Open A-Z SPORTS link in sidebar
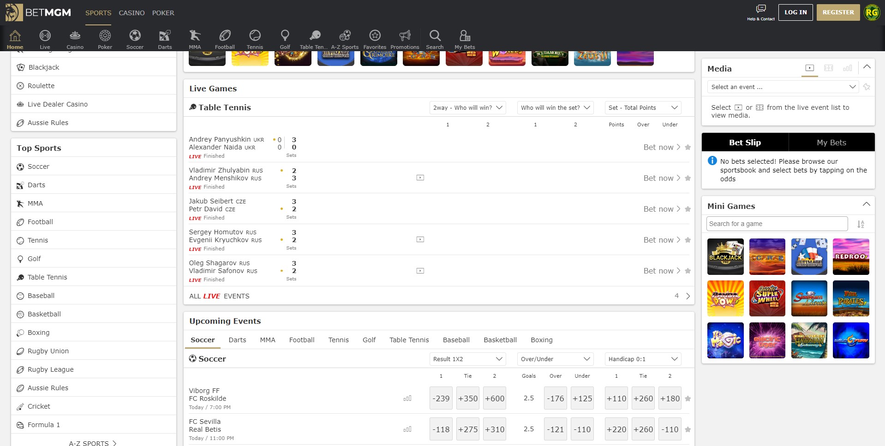 point(93,443)
